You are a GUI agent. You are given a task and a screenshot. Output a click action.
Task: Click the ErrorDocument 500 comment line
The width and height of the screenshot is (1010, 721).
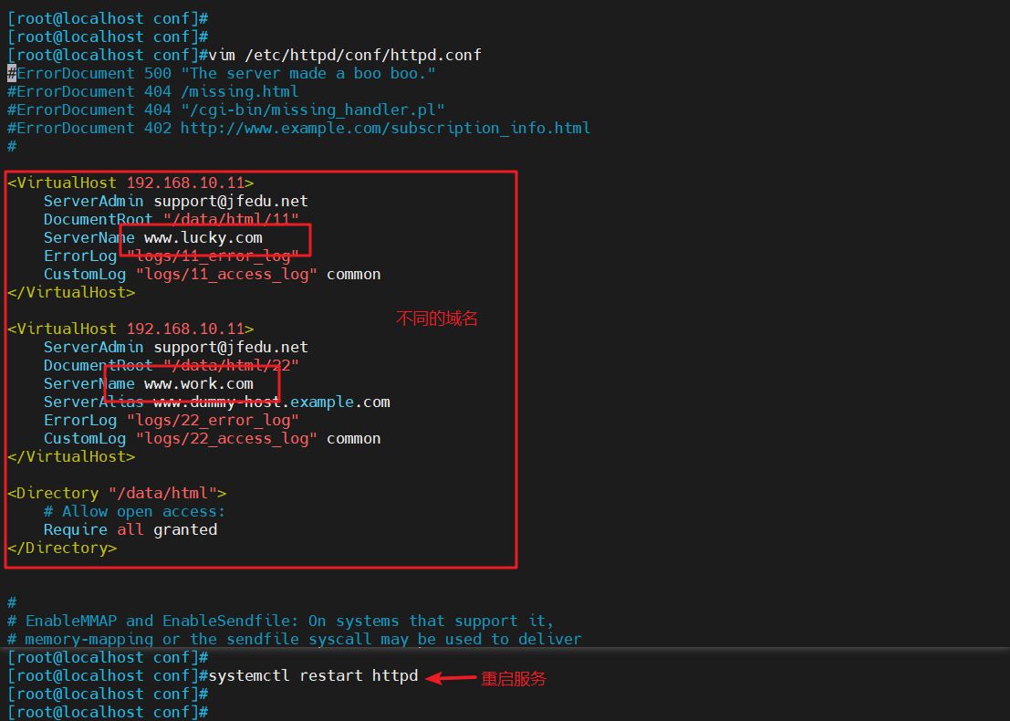222,73
